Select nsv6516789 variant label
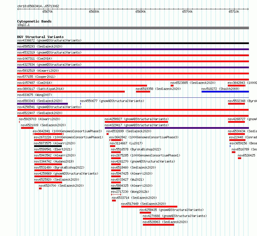The width and height of the screenshot is (257, 236). (244, 149)
